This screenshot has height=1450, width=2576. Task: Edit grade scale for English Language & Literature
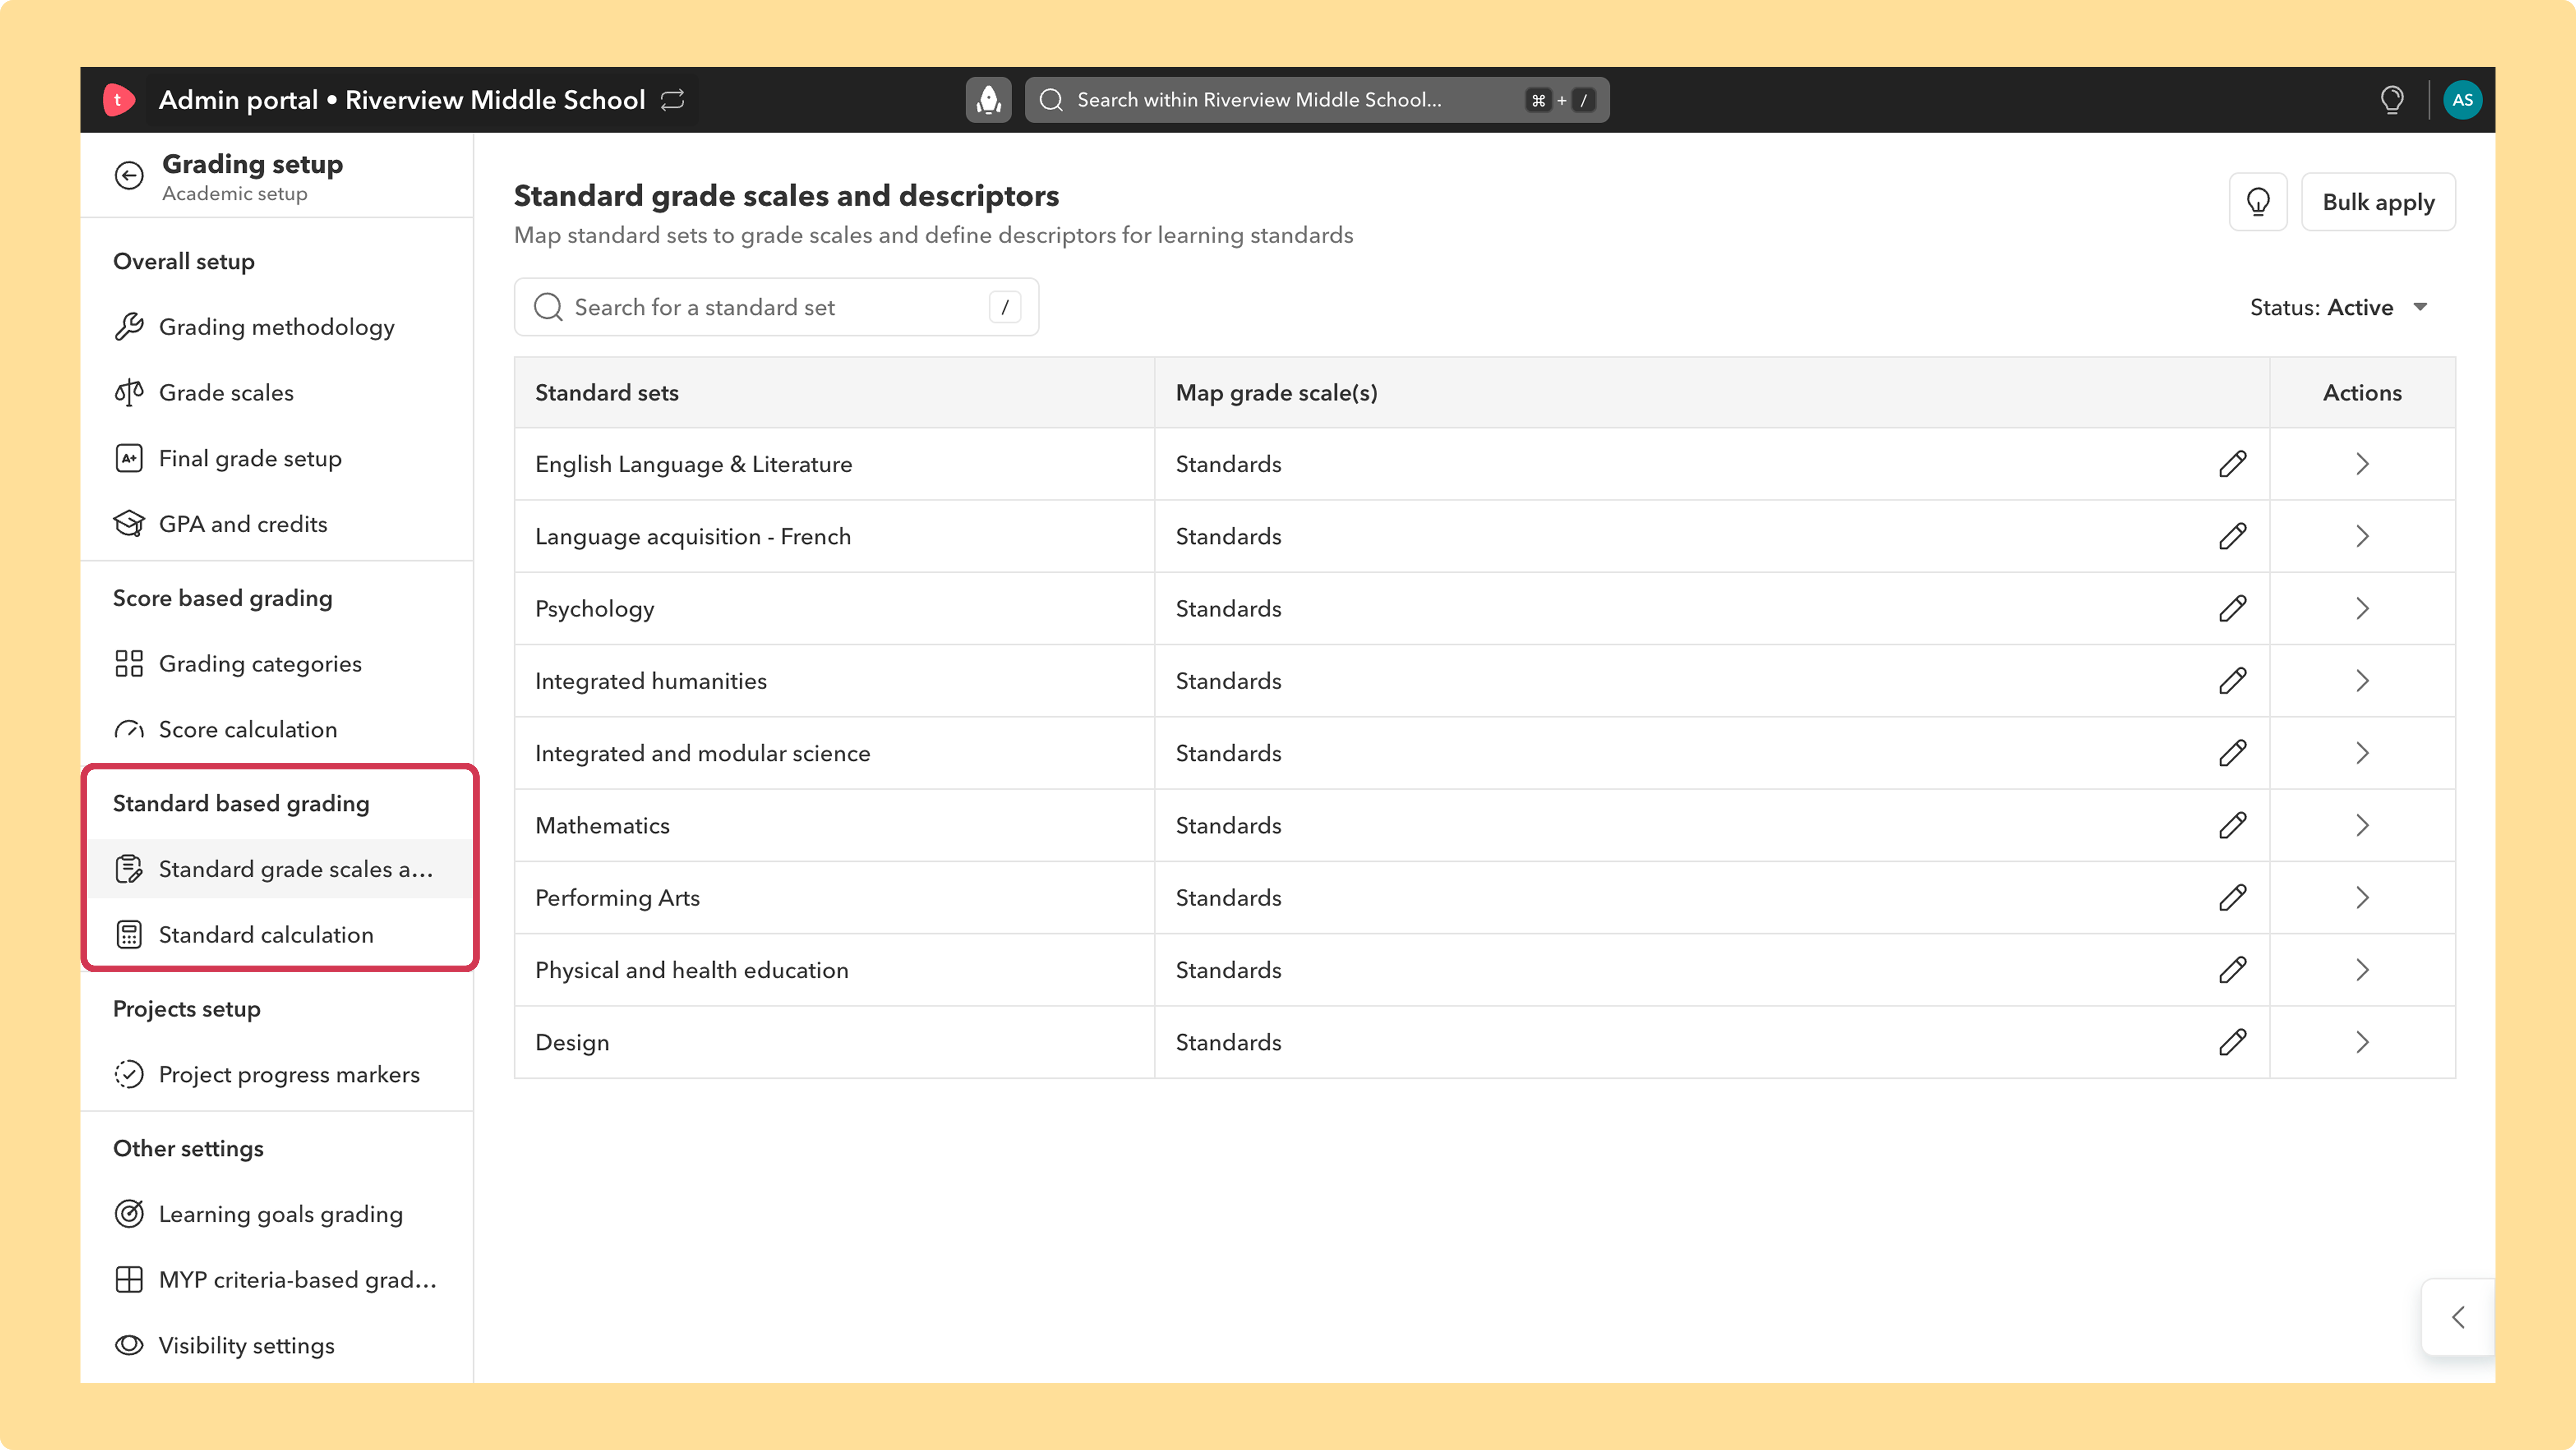[x=2233, y=463]
